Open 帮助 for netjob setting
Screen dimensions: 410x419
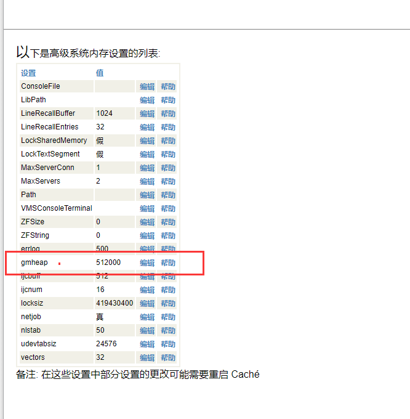point(168,317)
